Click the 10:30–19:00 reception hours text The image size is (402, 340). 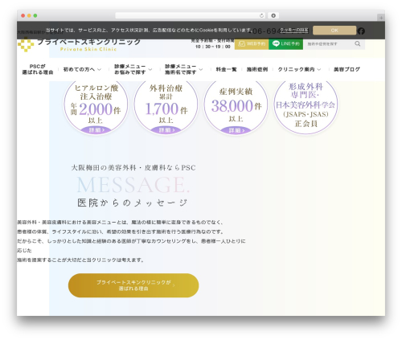tap(213, 47)
